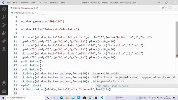
Task: Click the taskbar clock and date
Action: coord(167,97)
